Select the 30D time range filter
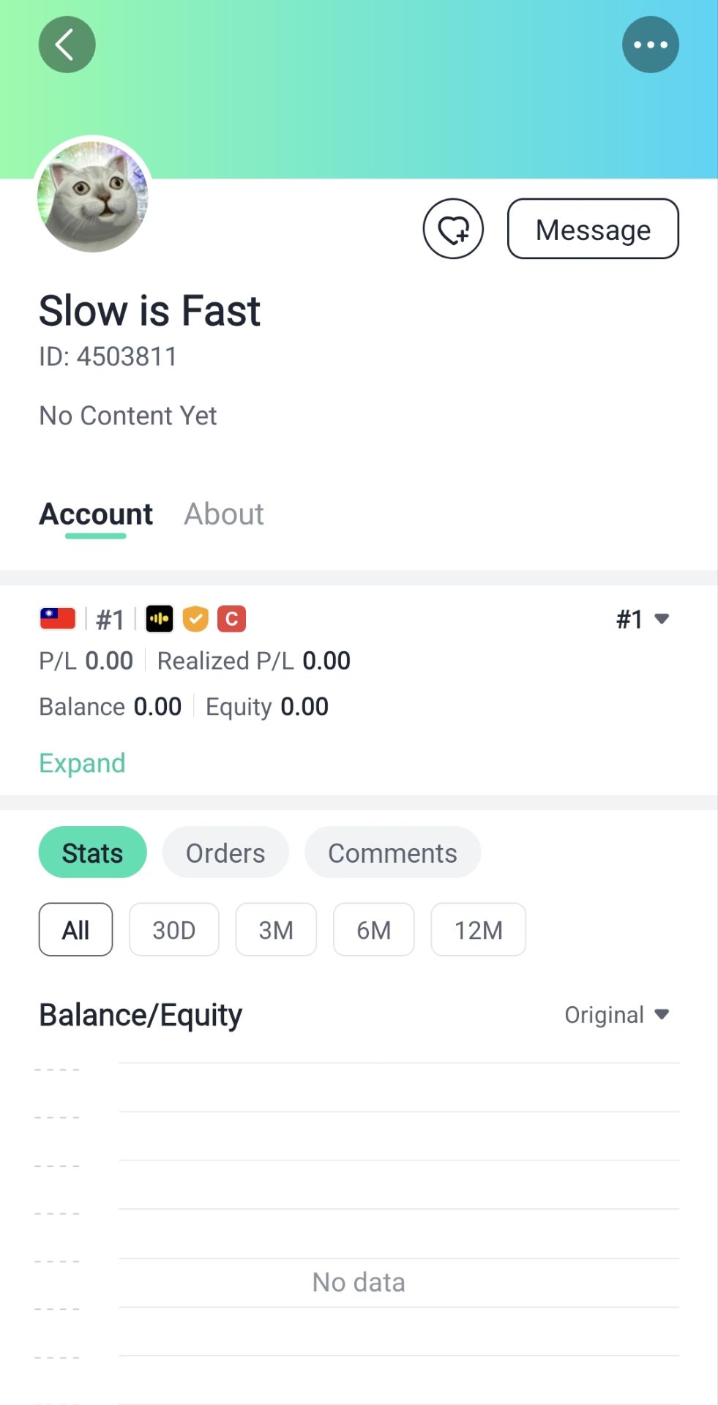 click(173, 929)
